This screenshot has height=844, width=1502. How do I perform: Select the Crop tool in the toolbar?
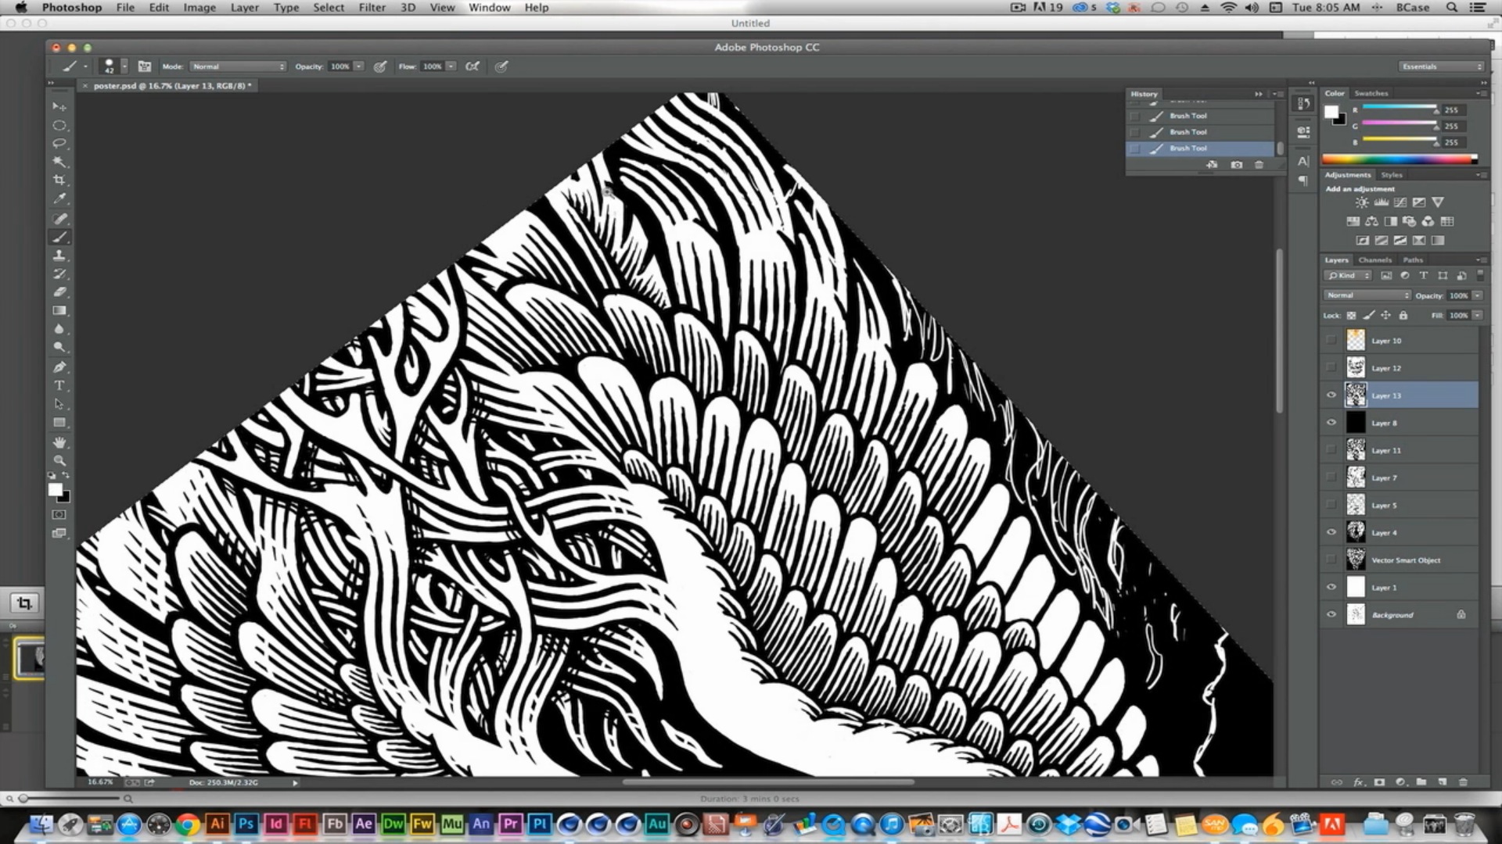(59, 181)
